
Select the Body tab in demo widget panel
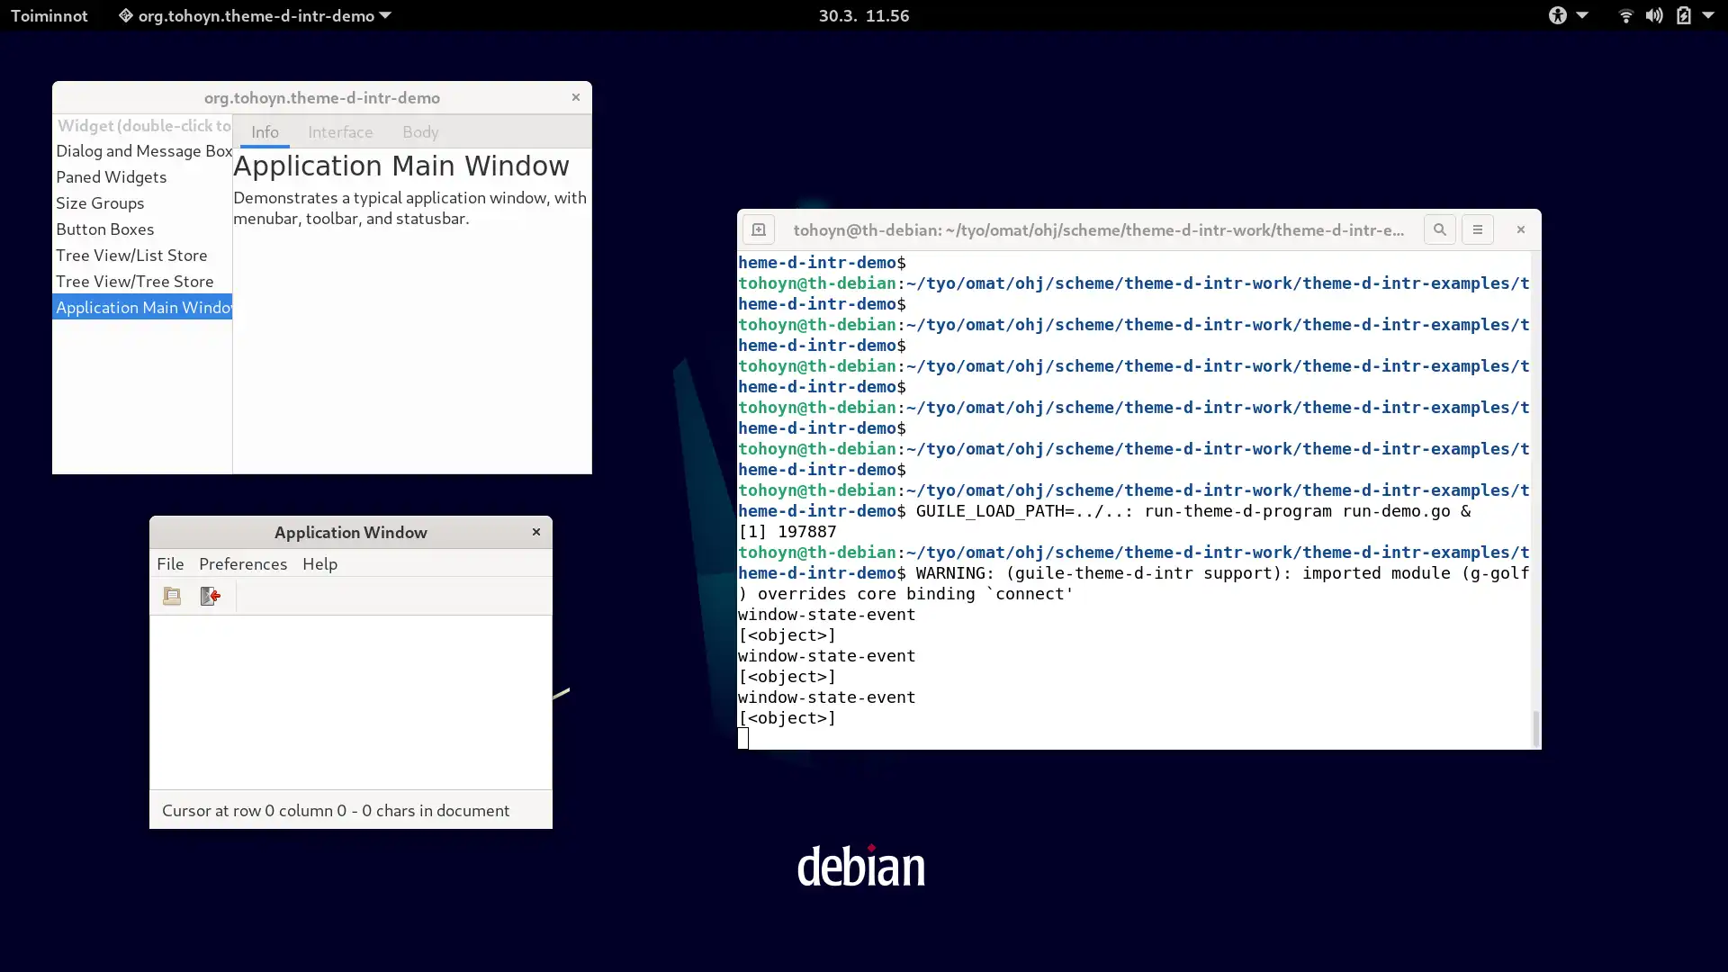(420, 130)
